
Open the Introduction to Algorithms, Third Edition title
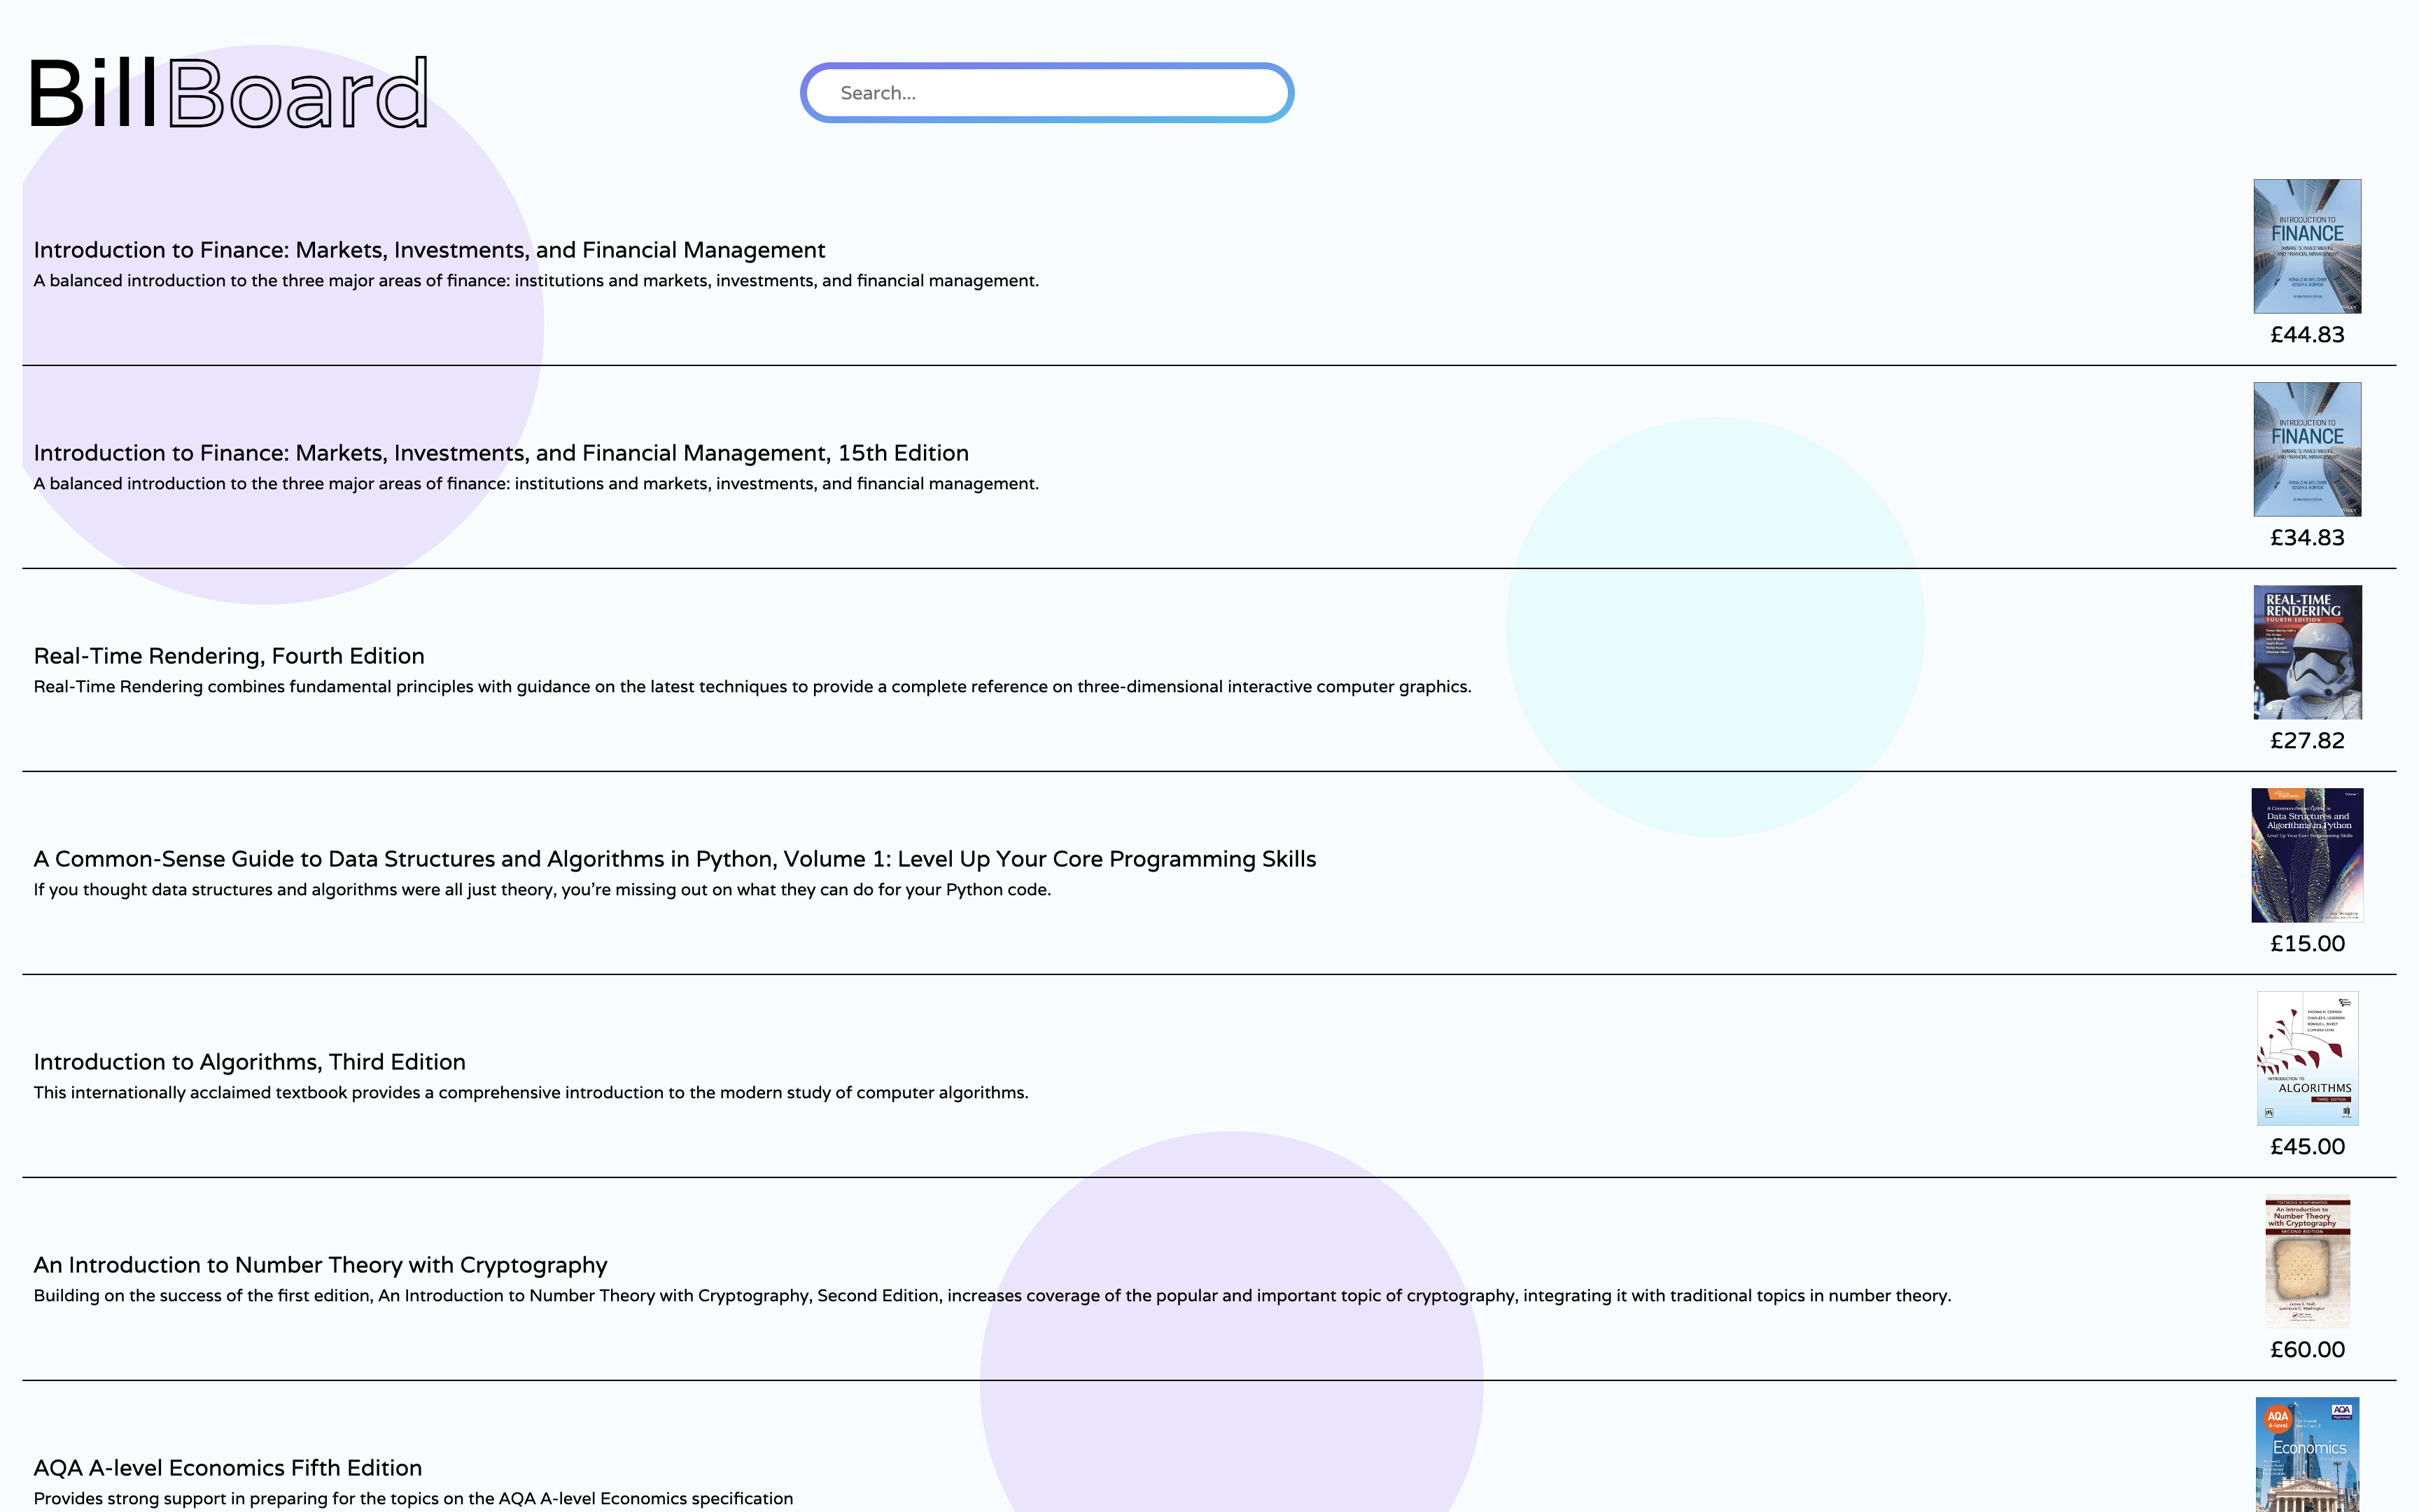pyautogui.click(x=249, y=1062)
